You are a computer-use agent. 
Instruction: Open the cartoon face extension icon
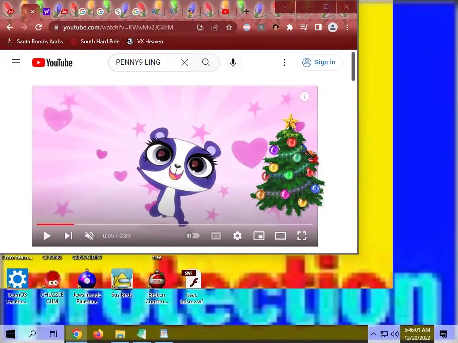point(276,27)
